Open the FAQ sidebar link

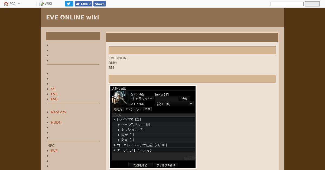coord(54,99)
